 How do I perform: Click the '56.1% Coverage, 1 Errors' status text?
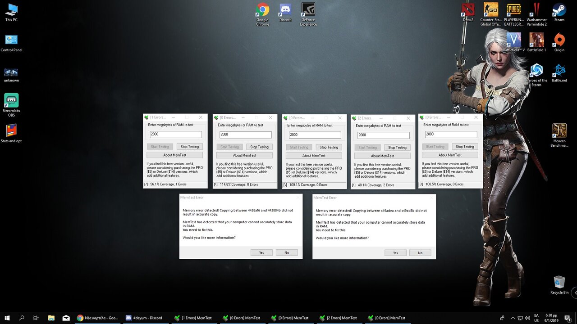[x=168, y=184]
